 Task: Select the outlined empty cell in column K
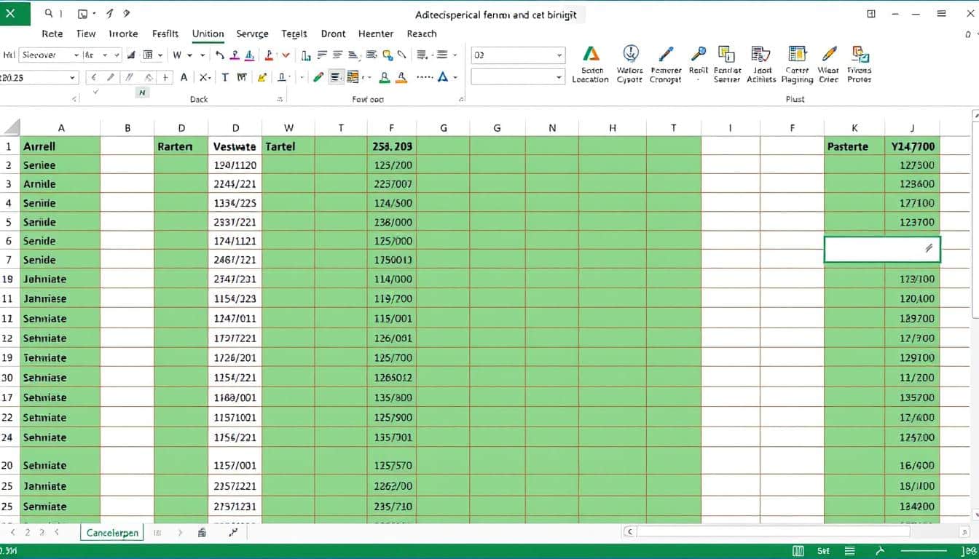tap(882, 249)
